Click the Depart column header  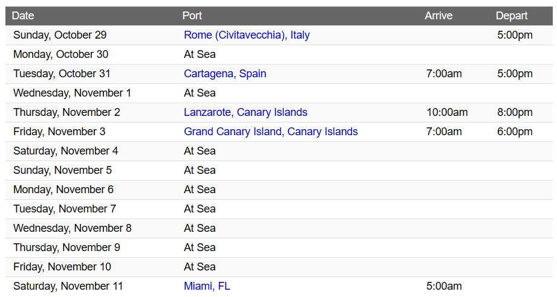(x=512, y=16)
